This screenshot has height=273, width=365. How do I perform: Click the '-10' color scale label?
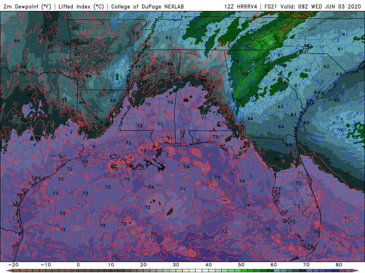point(46,265)
